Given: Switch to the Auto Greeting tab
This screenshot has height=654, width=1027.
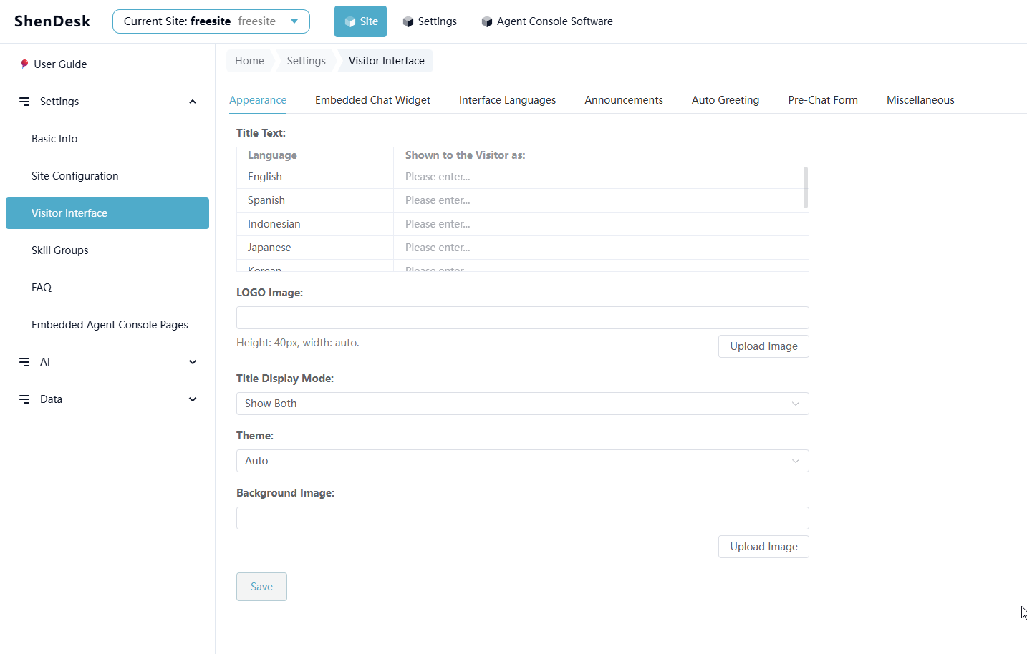Looking at the screenshot, I should pyautogui.click(x=725, y=100).
